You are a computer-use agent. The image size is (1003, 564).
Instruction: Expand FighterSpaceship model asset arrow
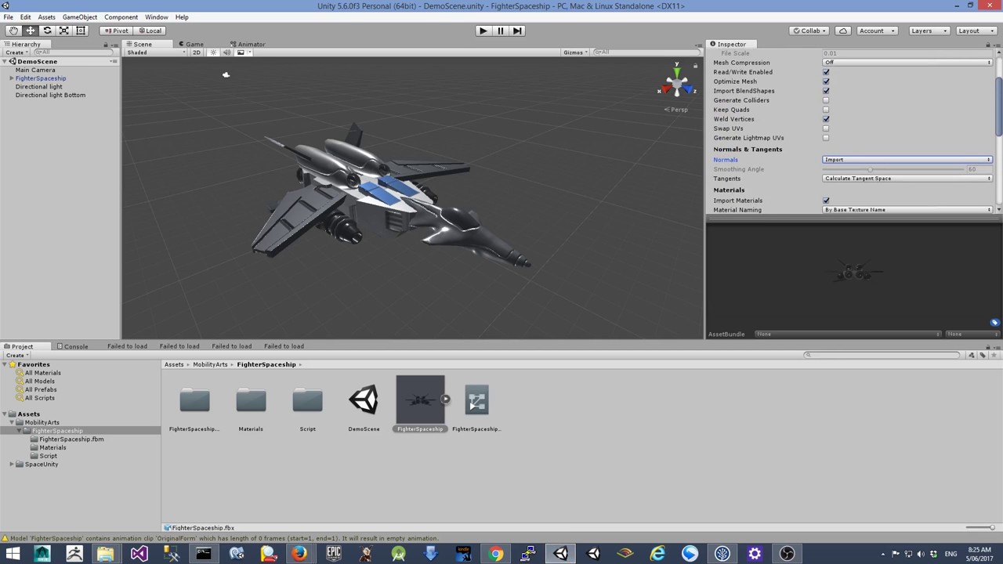(x=445, y=399)
